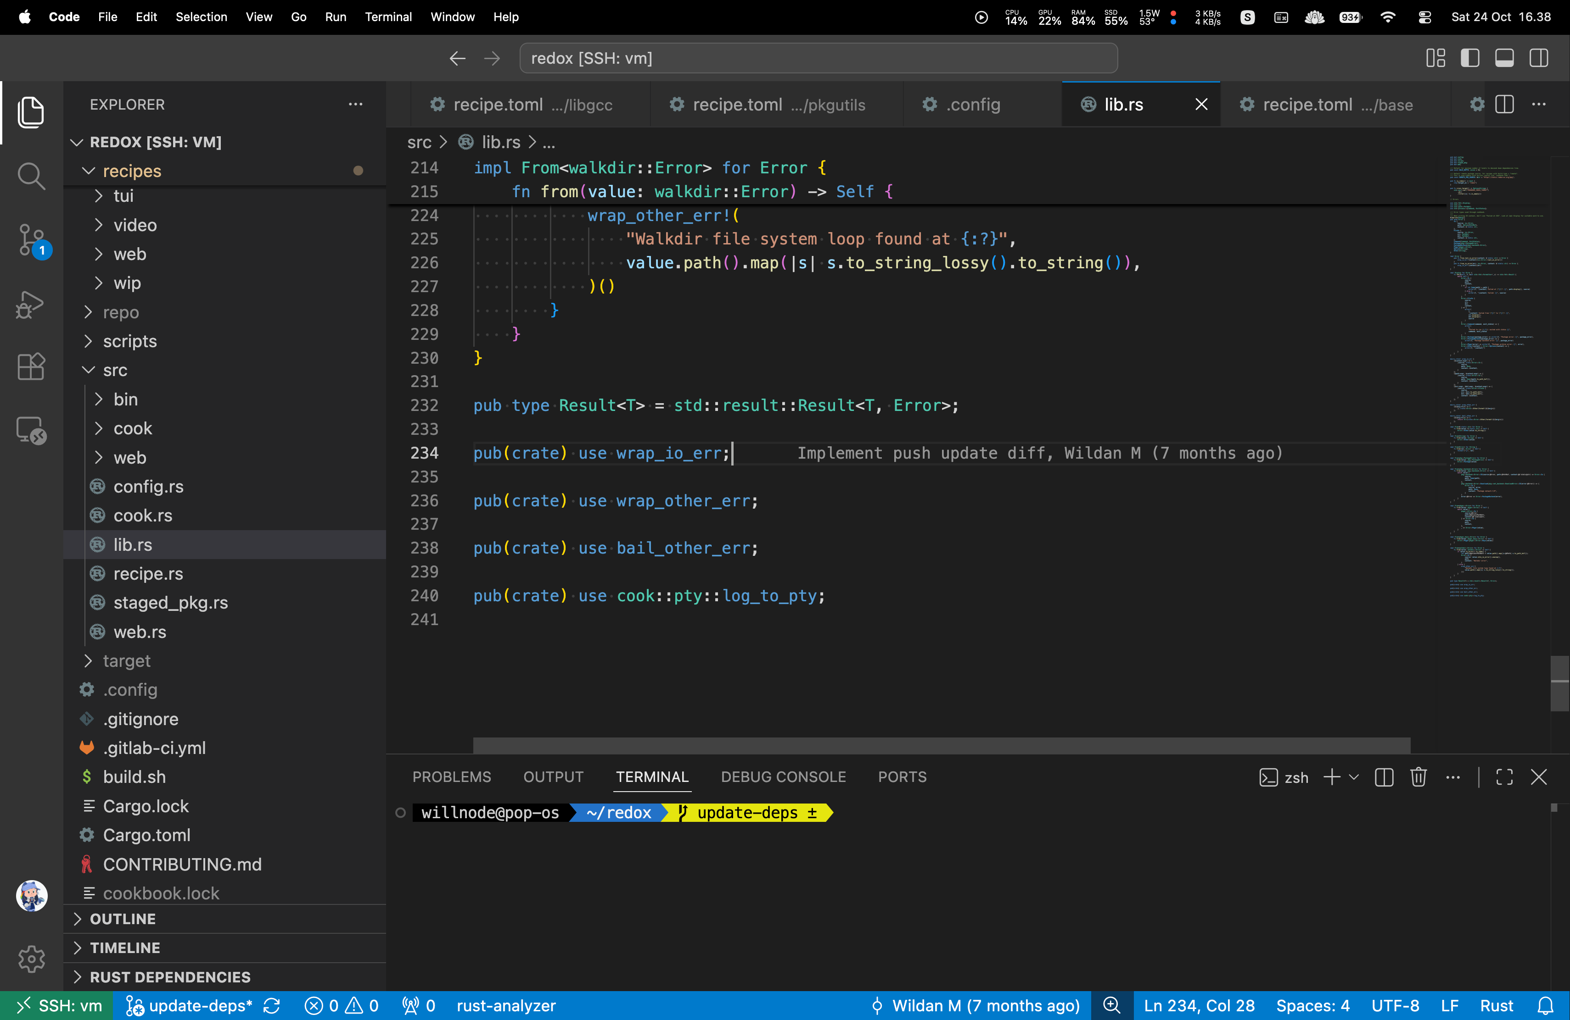Click the horizontal editor scrollbar
The height and width of the screenshot is (1020, 1570).
coord(942,745)
